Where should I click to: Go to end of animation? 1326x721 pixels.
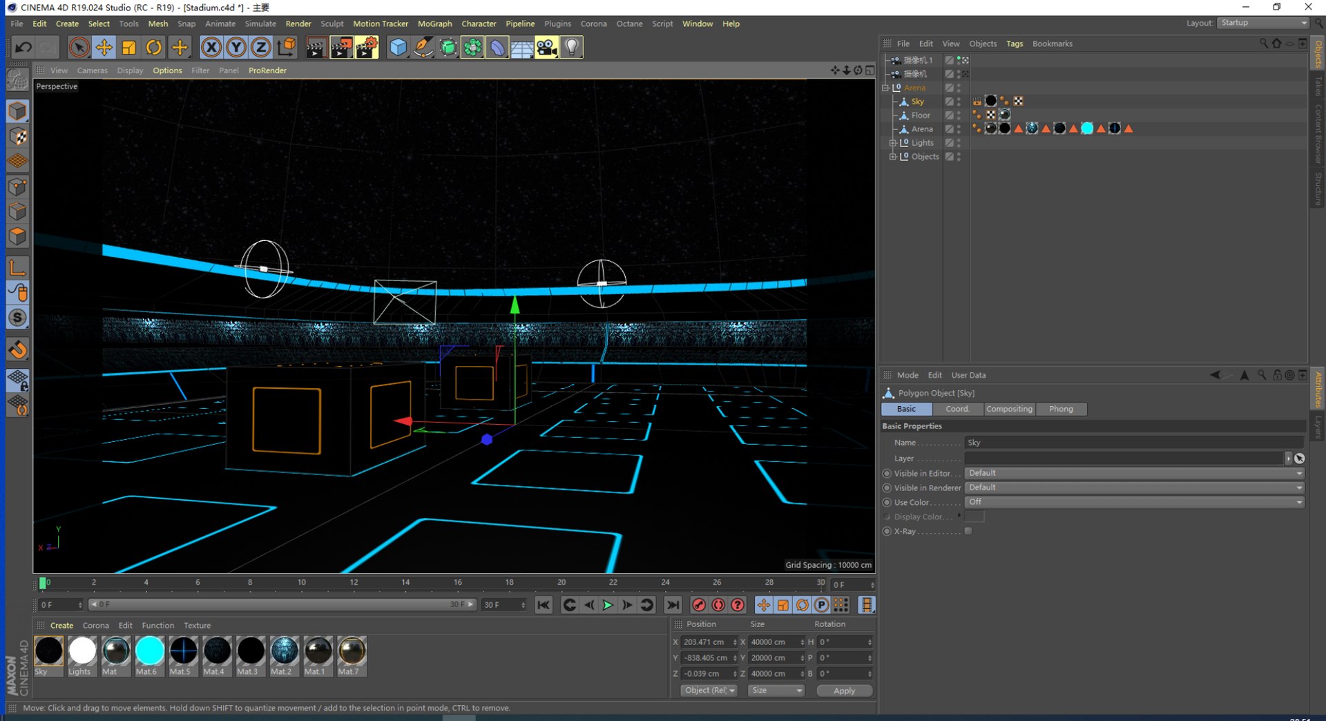click(673, 605)
